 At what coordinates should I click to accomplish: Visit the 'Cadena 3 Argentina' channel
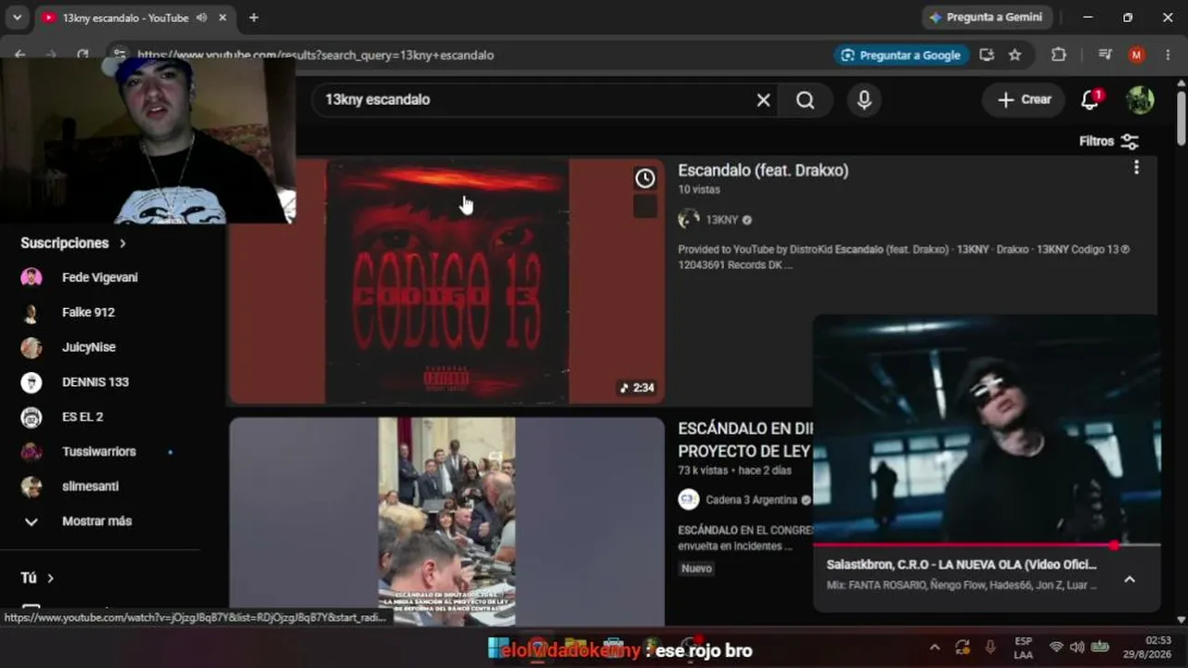tap(751, 500)
